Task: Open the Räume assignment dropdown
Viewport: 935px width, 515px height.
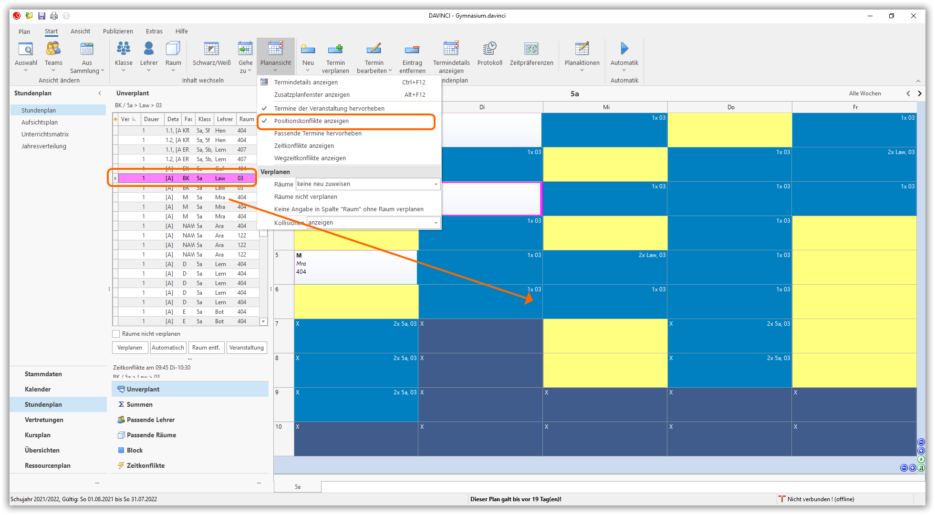Action: pos(436,184)
